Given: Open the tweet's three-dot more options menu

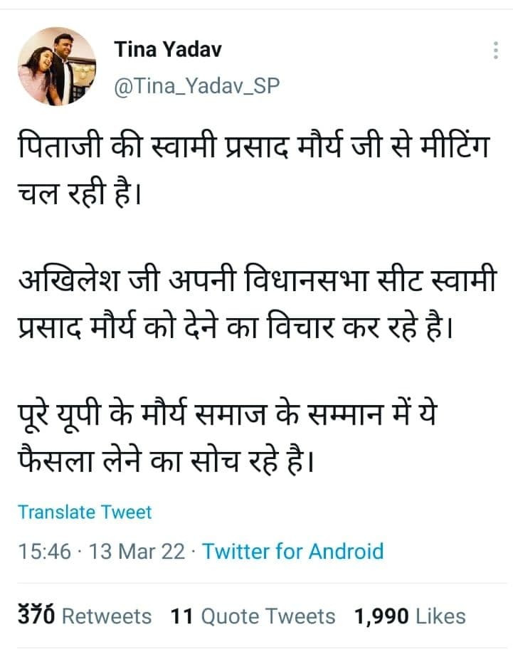Looking at the screenshot, I should (x=495, y=51).
